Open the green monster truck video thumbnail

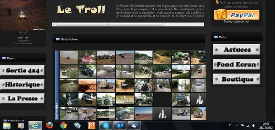pos(181,57)
